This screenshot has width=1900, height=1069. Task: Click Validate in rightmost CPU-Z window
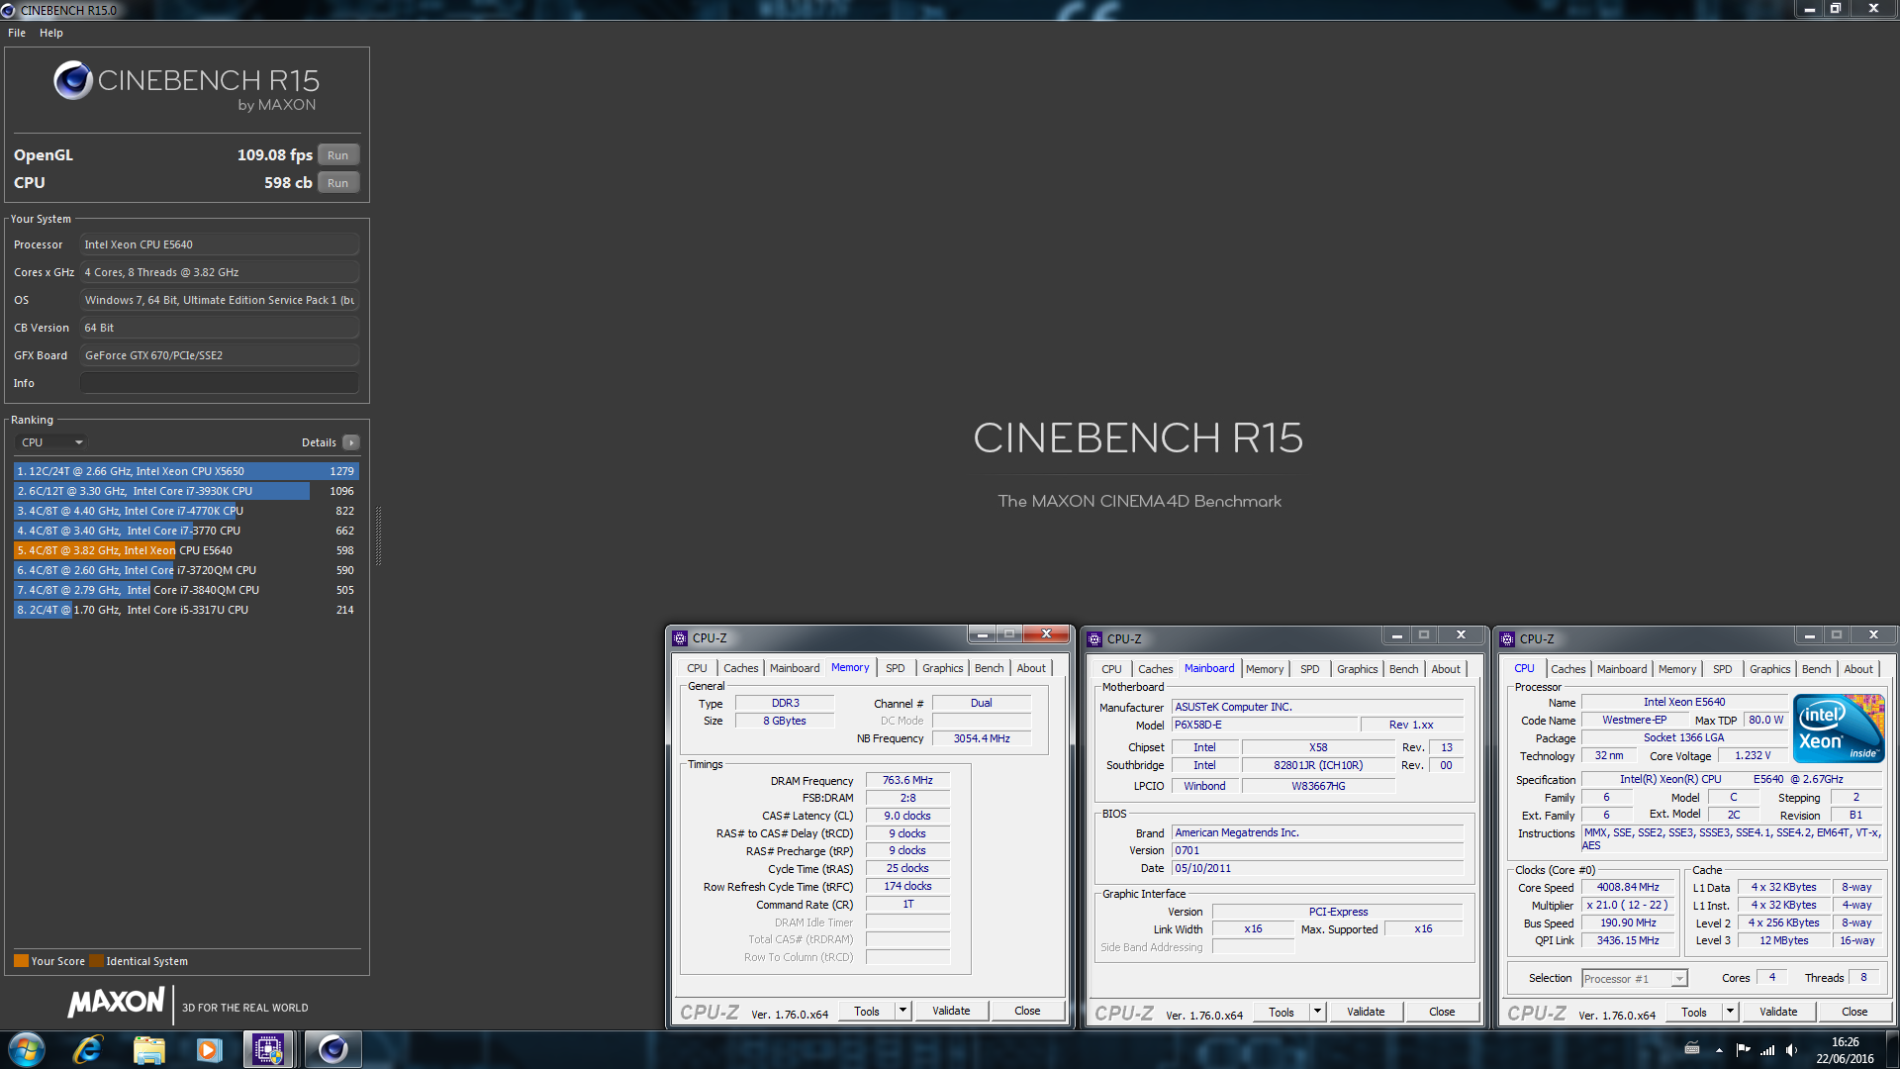pos(1778,1012)
